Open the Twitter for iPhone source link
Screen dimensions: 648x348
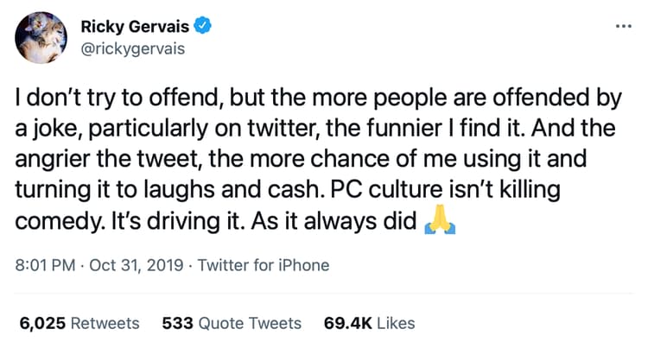coord(264,265)
